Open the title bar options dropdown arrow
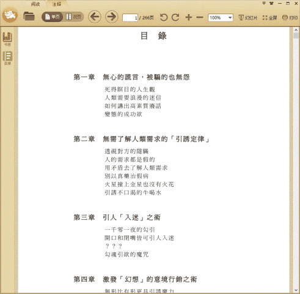 pos(264,3)
